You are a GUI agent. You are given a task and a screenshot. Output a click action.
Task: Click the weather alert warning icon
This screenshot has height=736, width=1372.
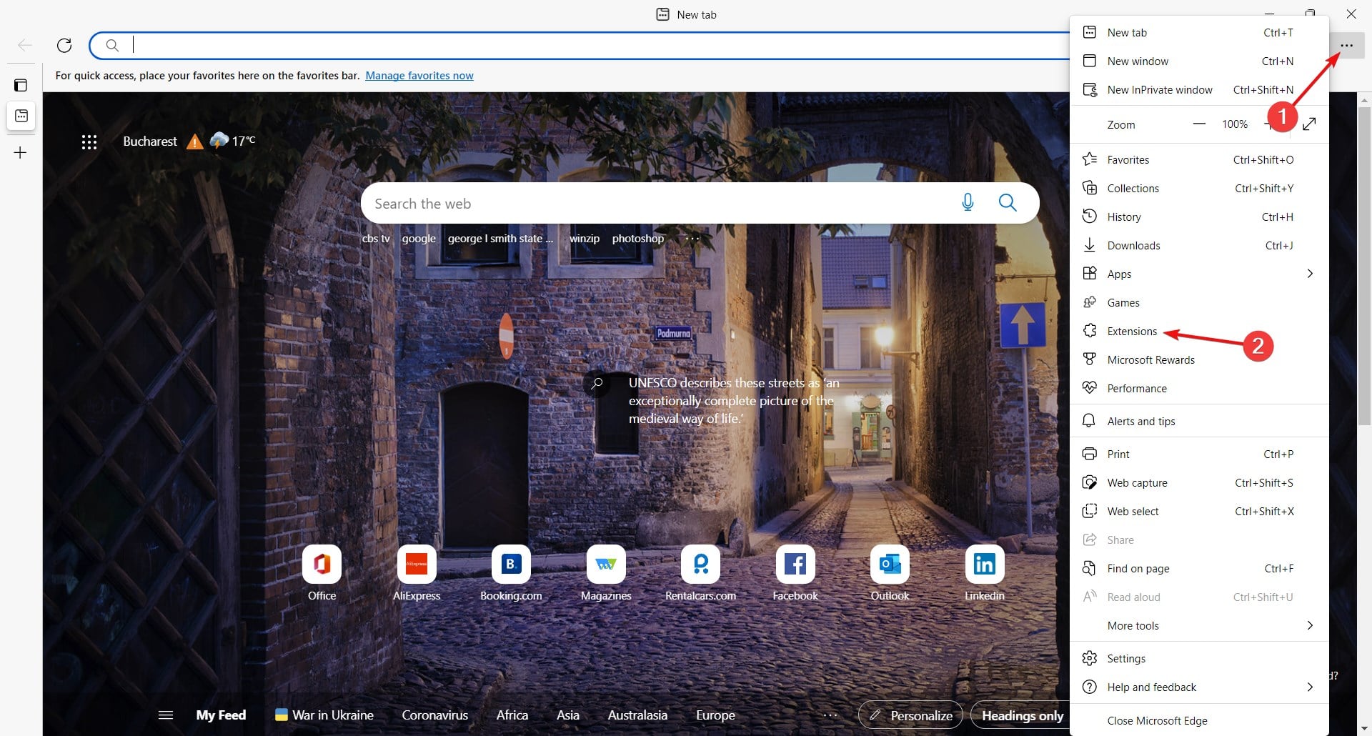pos(194,141)
